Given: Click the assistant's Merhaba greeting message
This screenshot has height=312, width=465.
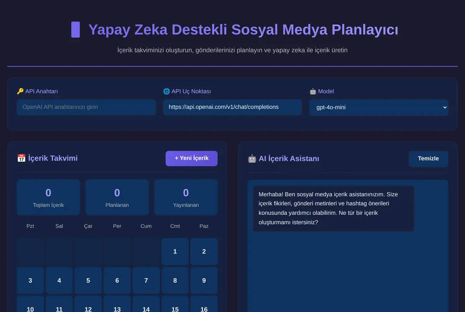Looking at the screenshot, I should click(333, 208).
